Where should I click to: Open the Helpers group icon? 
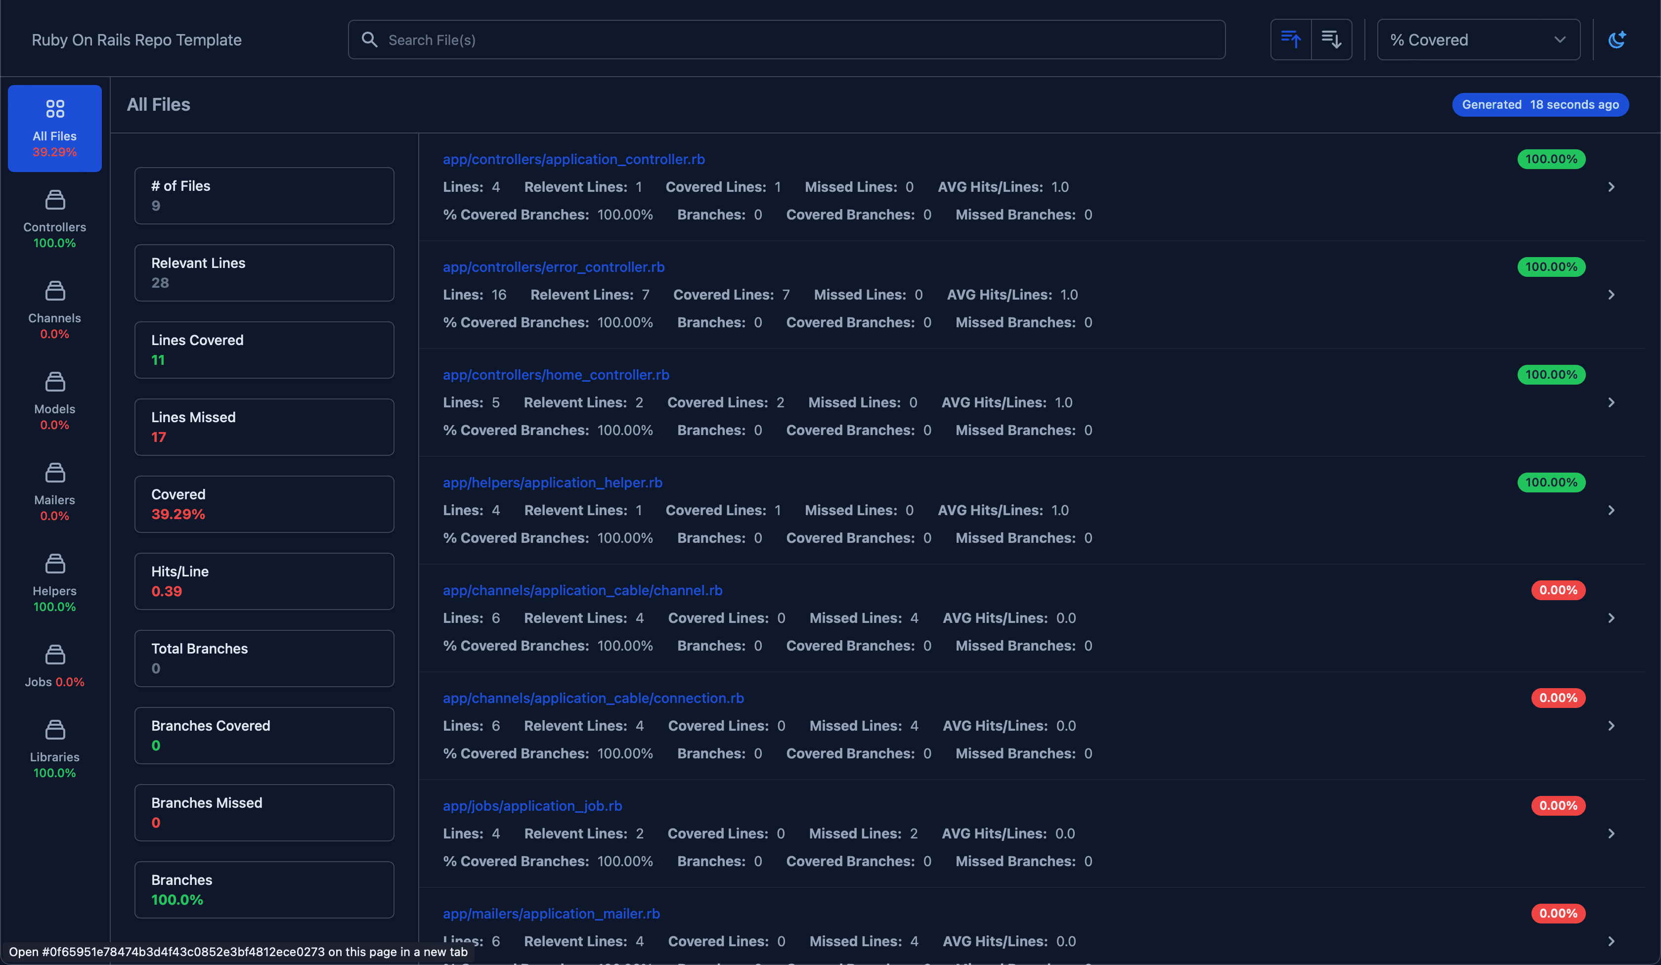[x=55, y=564]
